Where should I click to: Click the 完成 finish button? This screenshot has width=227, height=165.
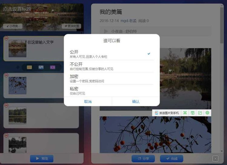pyautogui.click(x=172, y=158)
